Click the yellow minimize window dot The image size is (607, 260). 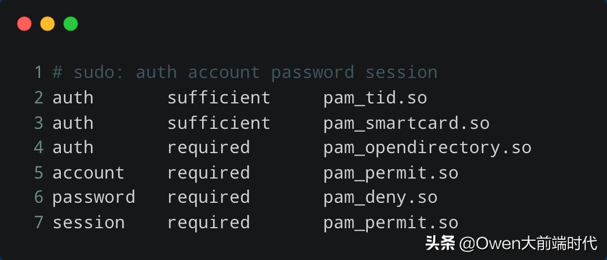(x=47, y=24)
